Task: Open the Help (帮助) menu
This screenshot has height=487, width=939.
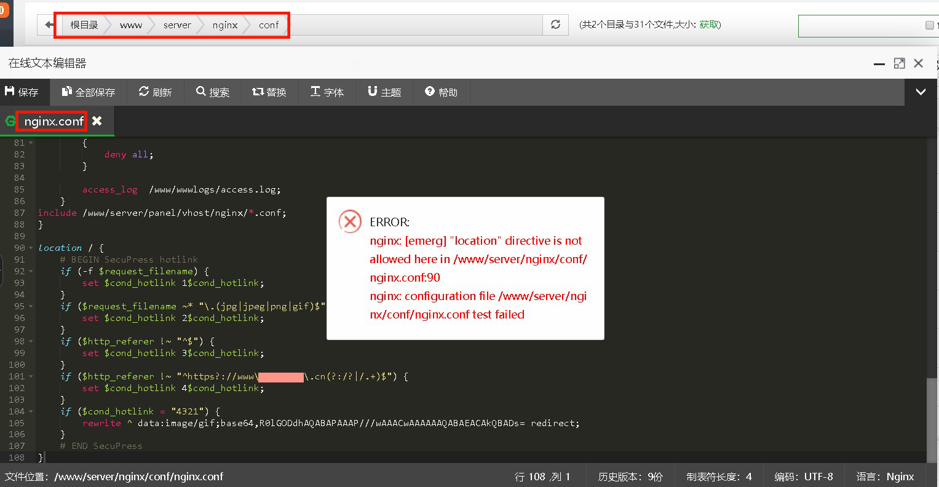Action: (441, 92)
